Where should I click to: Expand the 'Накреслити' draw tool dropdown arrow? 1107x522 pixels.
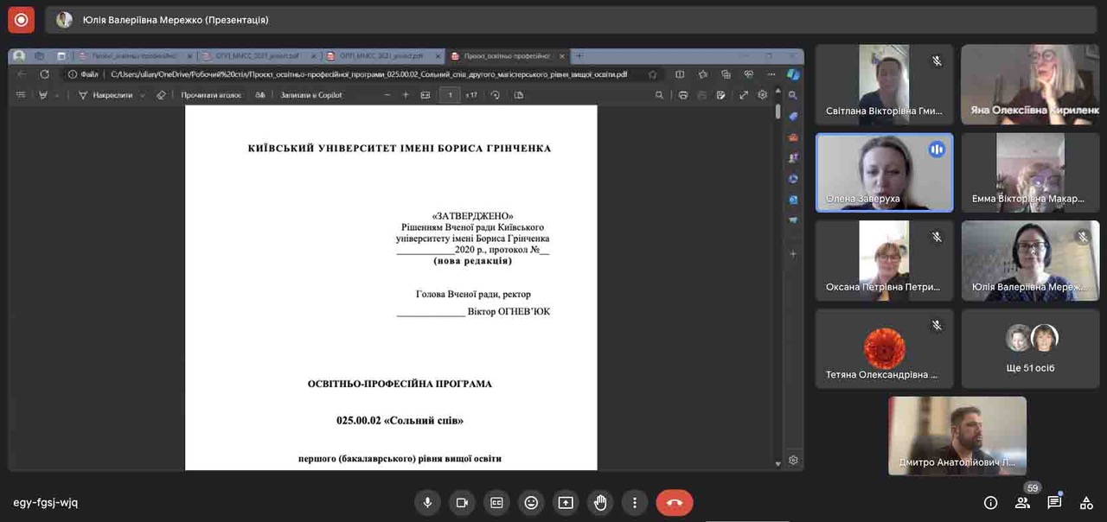pyautogui.click(x=143, y=95)
